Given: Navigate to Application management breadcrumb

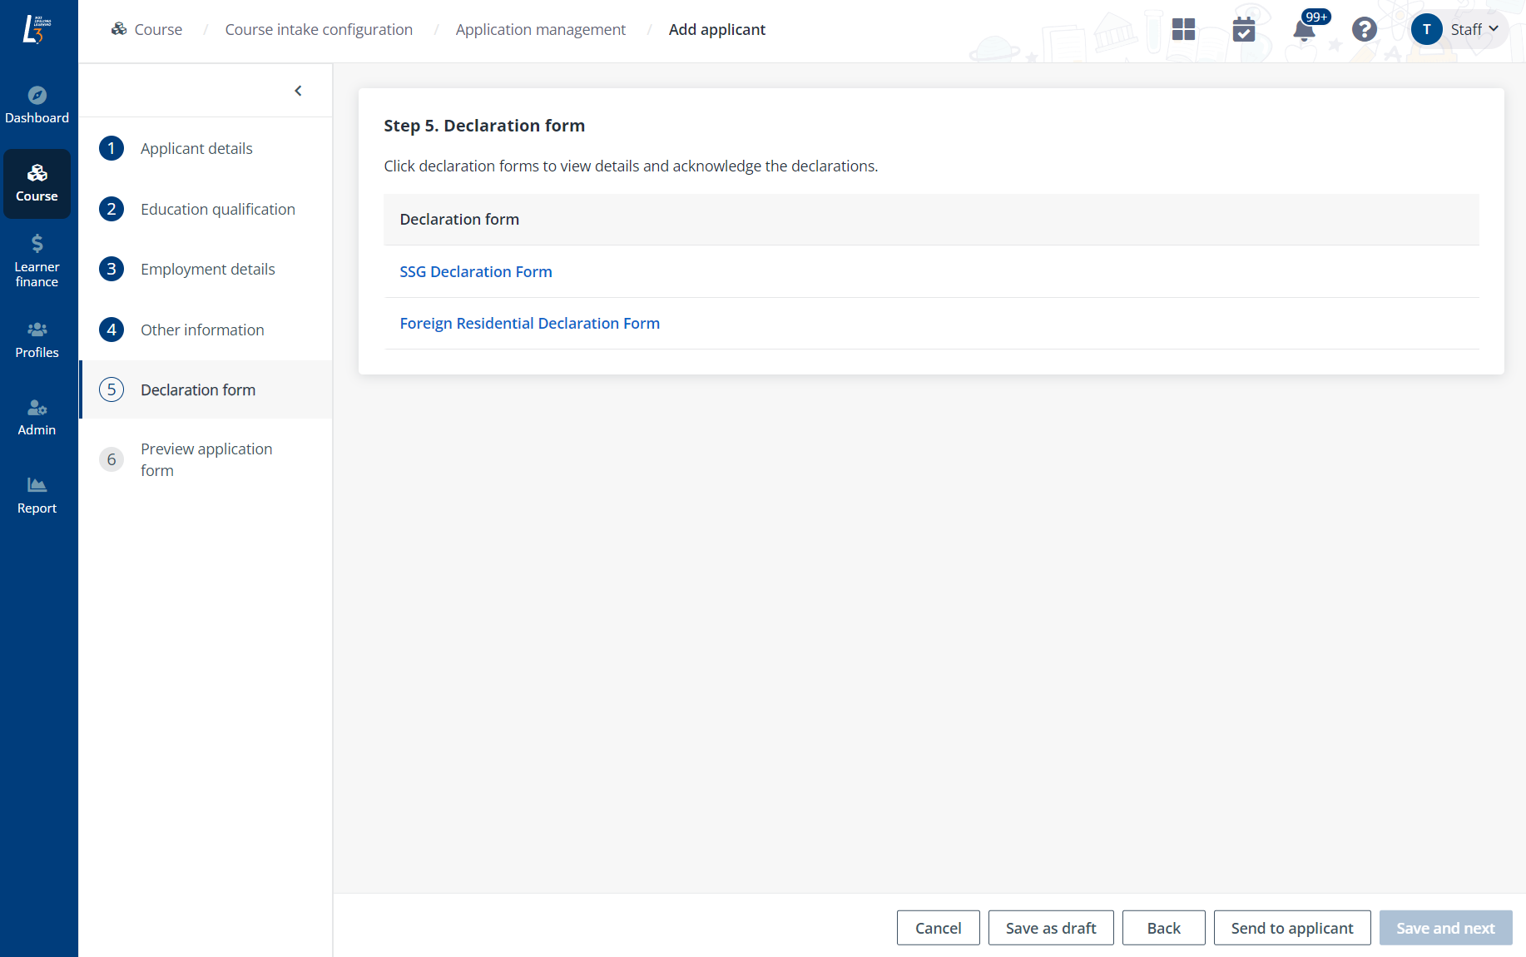Looking at the screenshot, I should pyautogui.click(x=540, y=30).
